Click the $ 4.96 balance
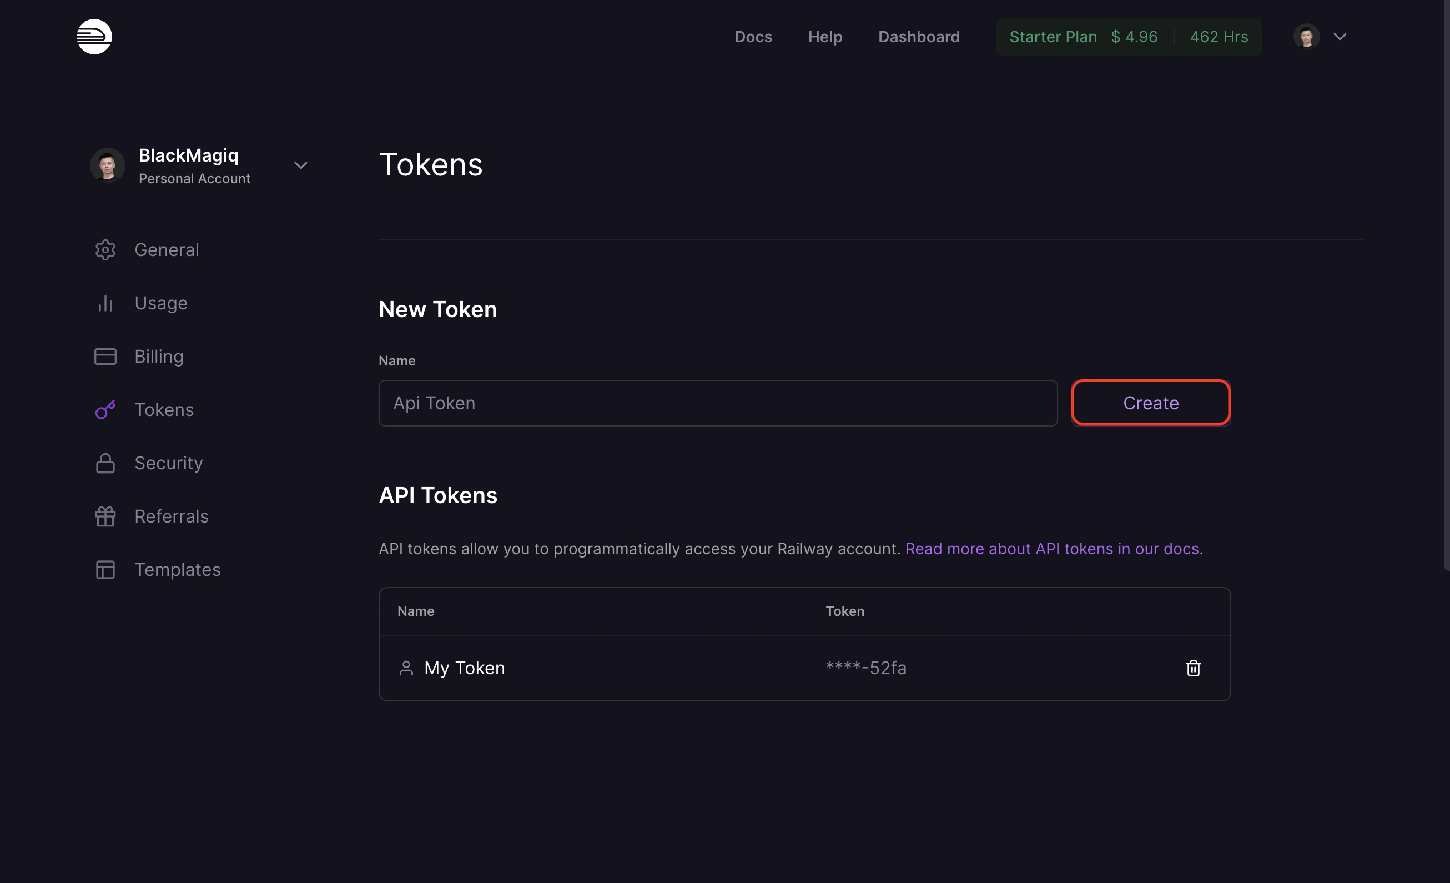Screen dimensions: 1450x883 [x=1134, y=37]
